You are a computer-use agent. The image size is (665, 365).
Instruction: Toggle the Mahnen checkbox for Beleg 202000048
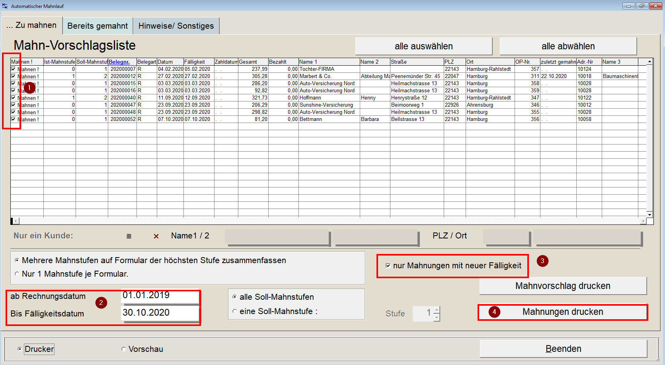(14, 112)
